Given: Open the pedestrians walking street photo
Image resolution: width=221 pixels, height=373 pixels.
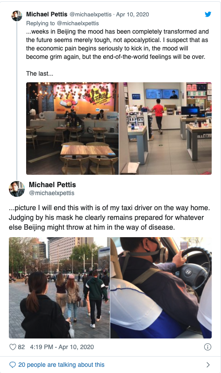Looking at the screenshot, I should click(x=59, y=288).
